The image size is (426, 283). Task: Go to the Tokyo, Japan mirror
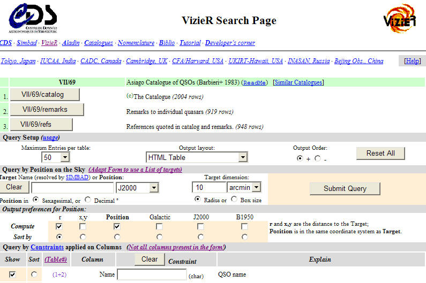pos(18,61)
